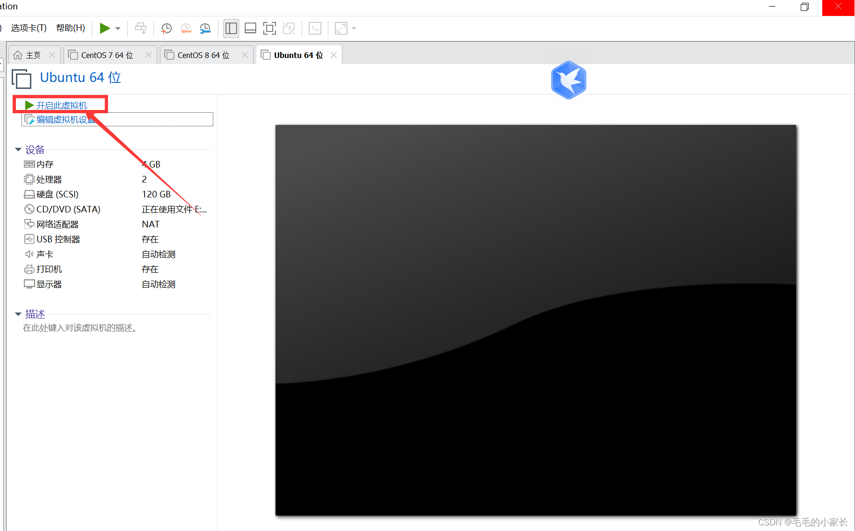
Task: Open the power options dropdown arrow
Action: 118,29
